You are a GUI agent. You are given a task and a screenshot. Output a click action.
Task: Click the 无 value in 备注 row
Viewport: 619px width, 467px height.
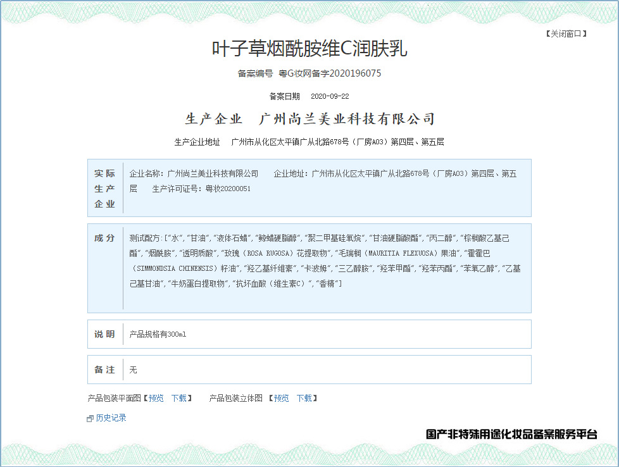[133, 370]
